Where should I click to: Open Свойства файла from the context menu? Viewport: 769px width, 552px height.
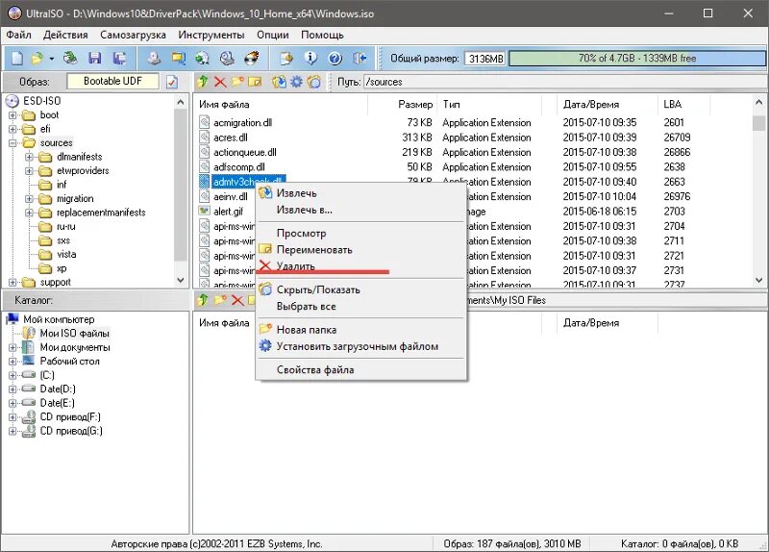pyautogui.click(x=361, y=370)
